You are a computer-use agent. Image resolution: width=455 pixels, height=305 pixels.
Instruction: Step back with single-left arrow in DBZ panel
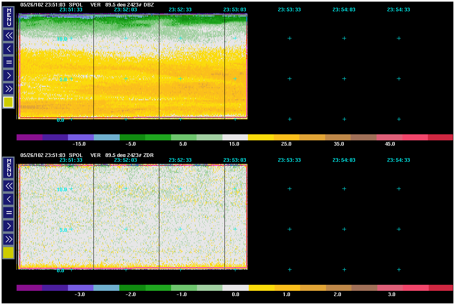8,49
